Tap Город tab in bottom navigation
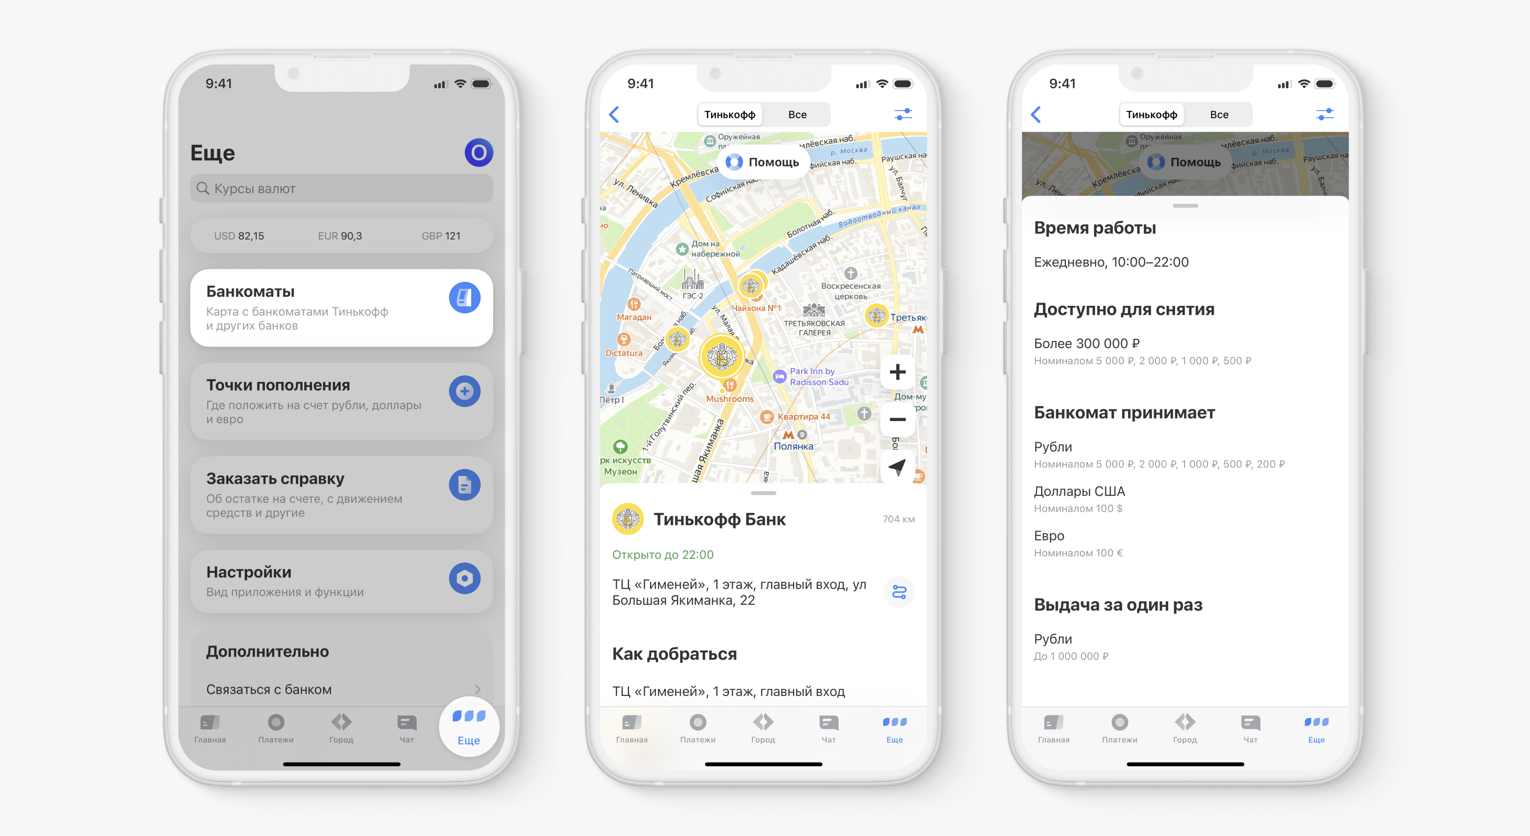The width and height of the screenshot is (1530, 836). pos(763,731)
